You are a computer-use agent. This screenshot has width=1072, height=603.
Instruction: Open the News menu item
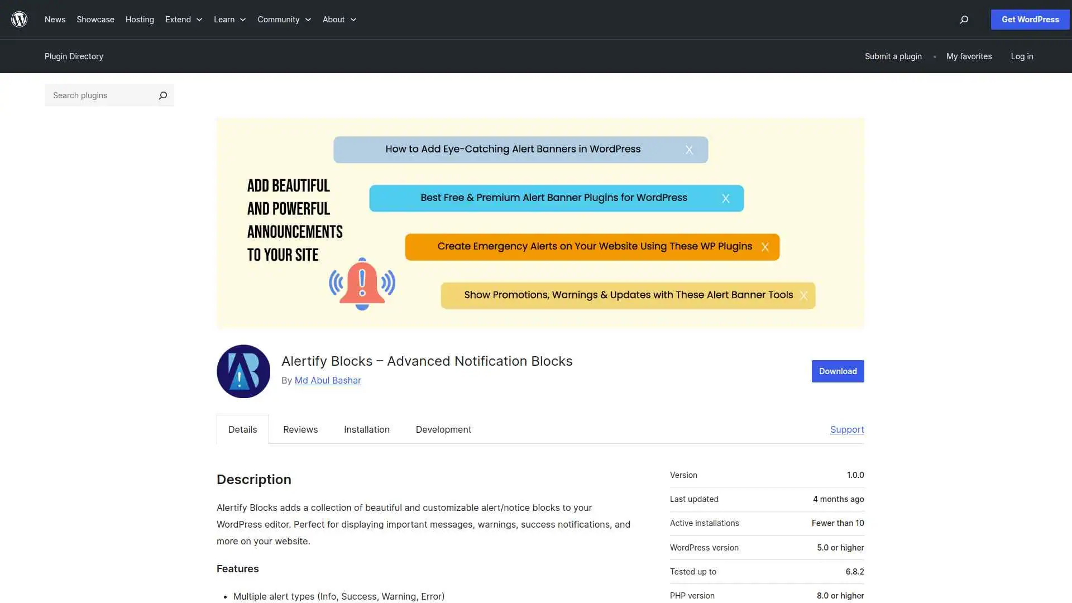pos(55,20)
